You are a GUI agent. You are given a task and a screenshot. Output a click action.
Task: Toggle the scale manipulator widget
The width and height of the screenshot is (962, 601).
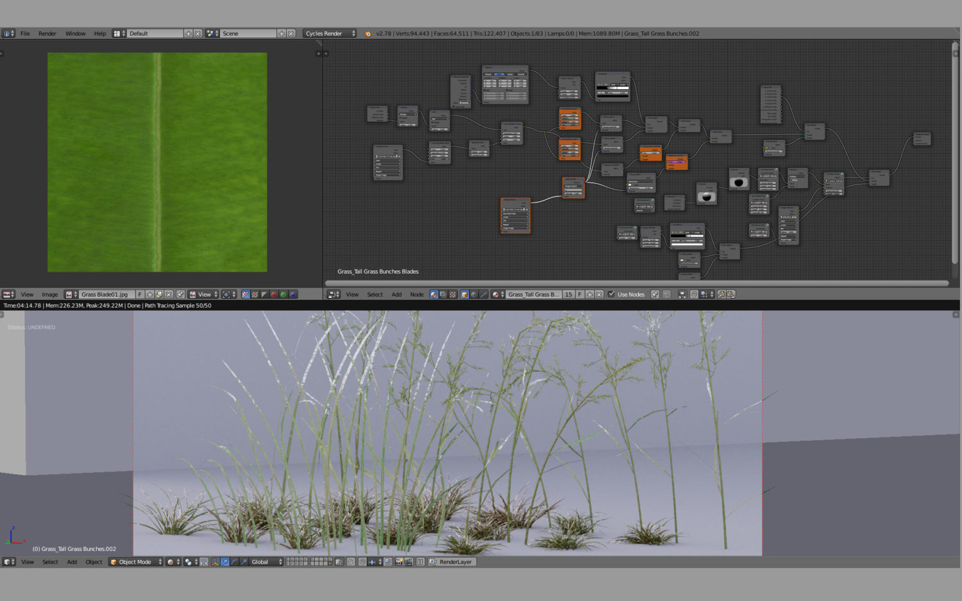click(243, 561)
